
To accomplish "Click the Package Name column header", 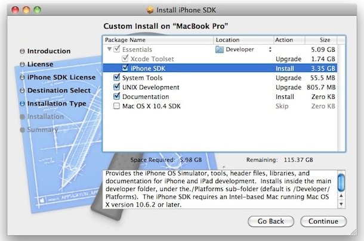I will [x=158, y=40].
